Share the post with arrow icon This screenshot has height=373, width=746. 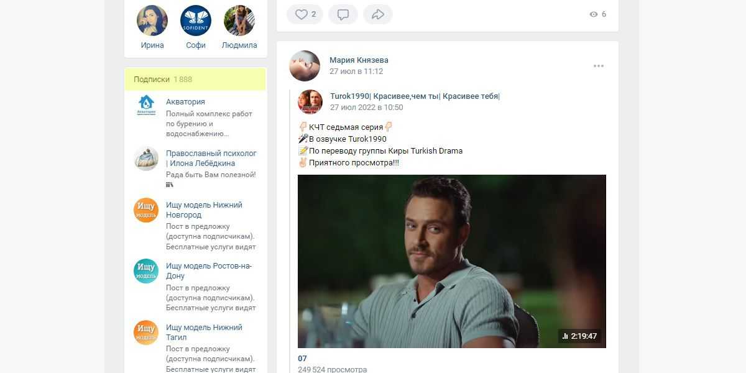point(377,14)
